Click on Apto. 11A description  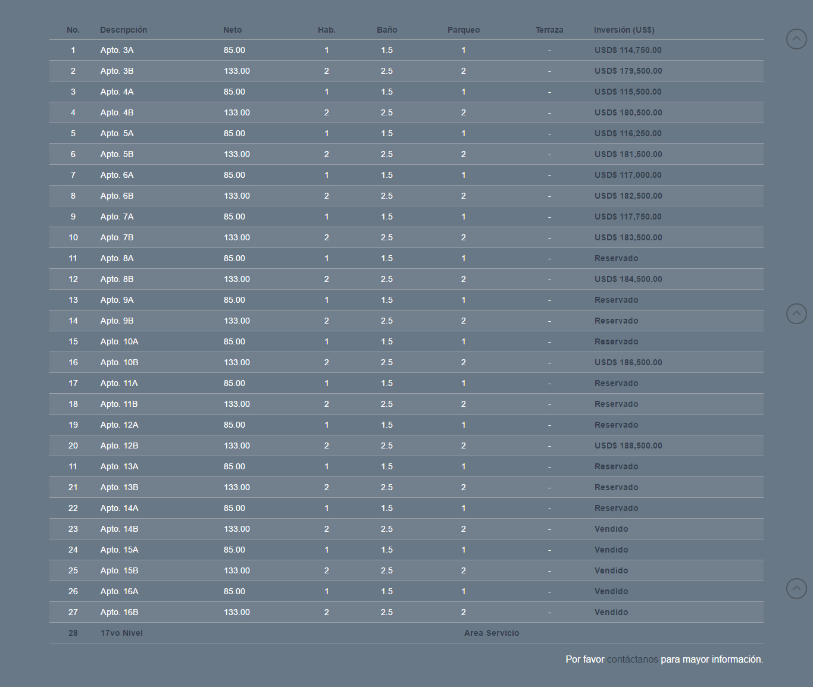point(119,384)
